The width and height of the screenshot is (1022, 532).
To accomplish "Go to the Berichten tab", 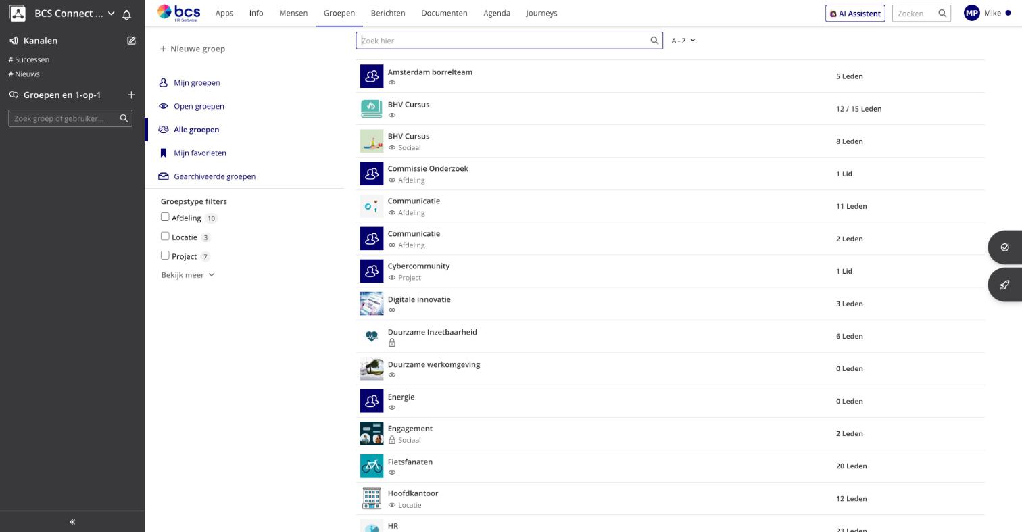I will point(388,13).
